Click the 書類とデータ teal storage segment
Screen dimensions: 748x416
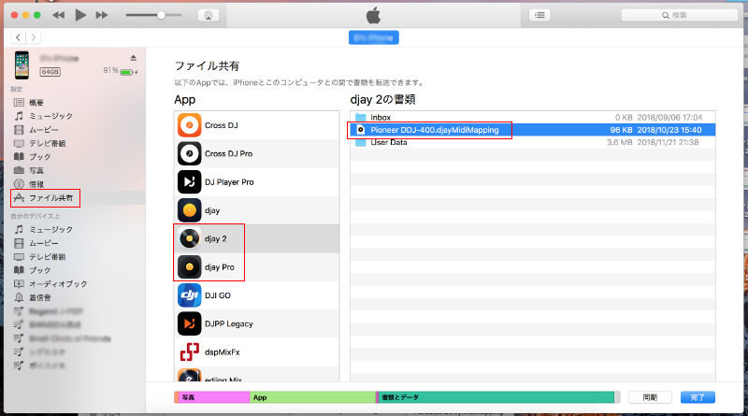click(x=496, y=397)
